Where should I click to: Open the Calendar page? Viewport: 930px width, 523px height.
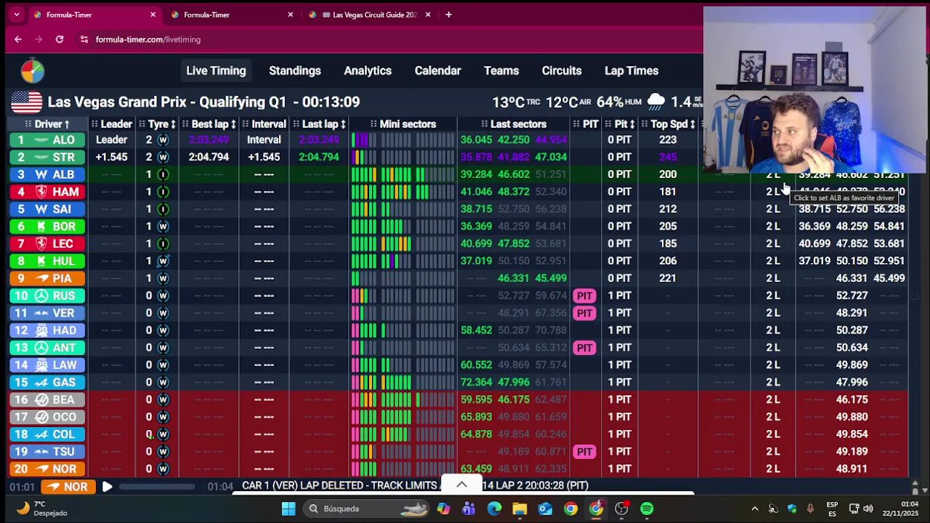[x=437, y=70]
